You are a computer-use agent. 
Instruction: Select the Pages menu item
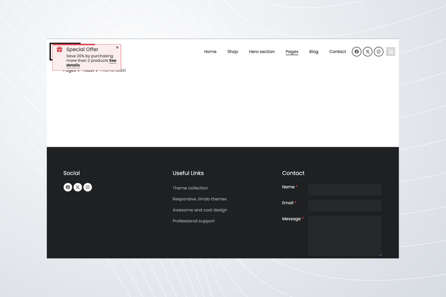(292, 52)
